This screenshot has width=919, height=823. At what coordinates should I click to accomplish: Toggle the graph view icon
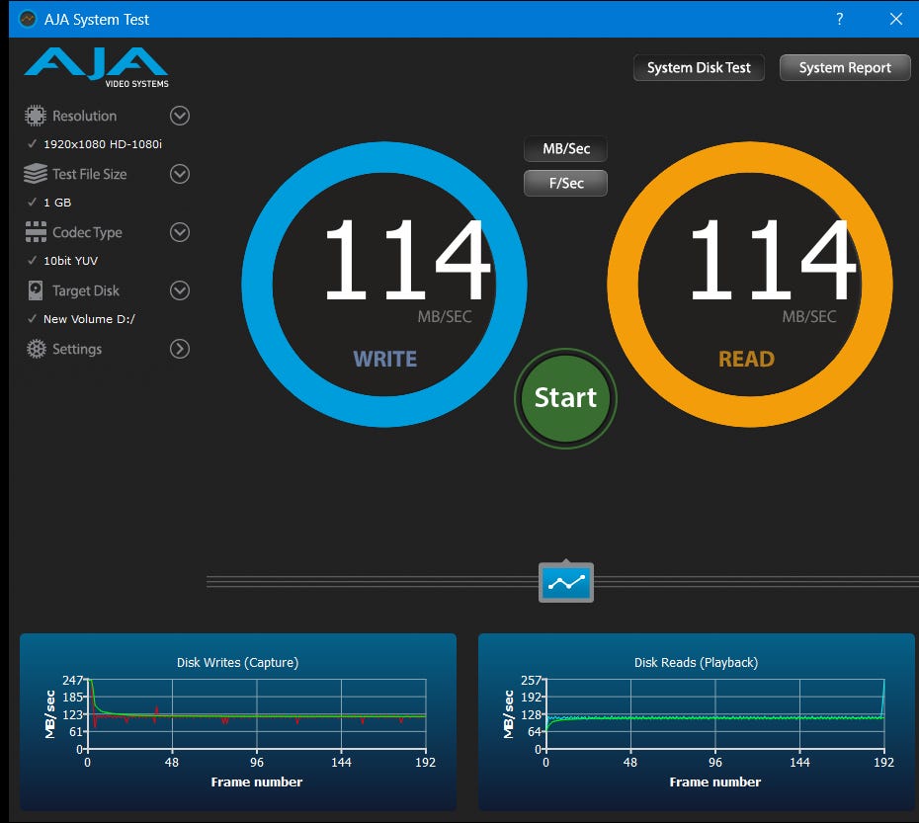566,582
